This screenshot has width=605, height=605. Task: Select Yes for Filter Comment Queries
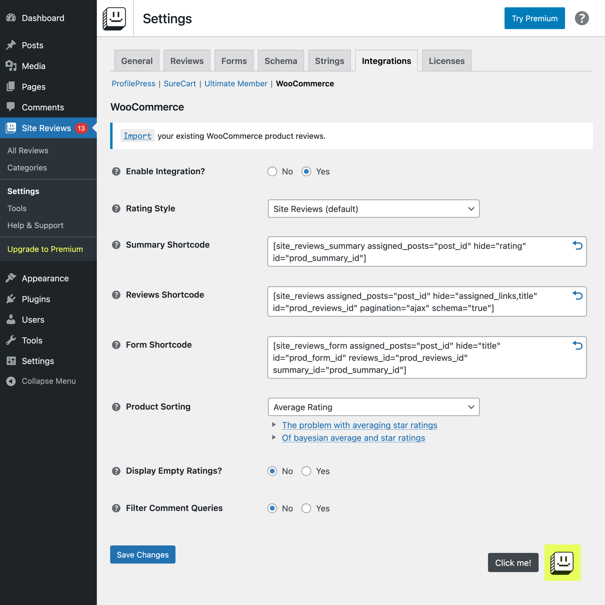306,508
